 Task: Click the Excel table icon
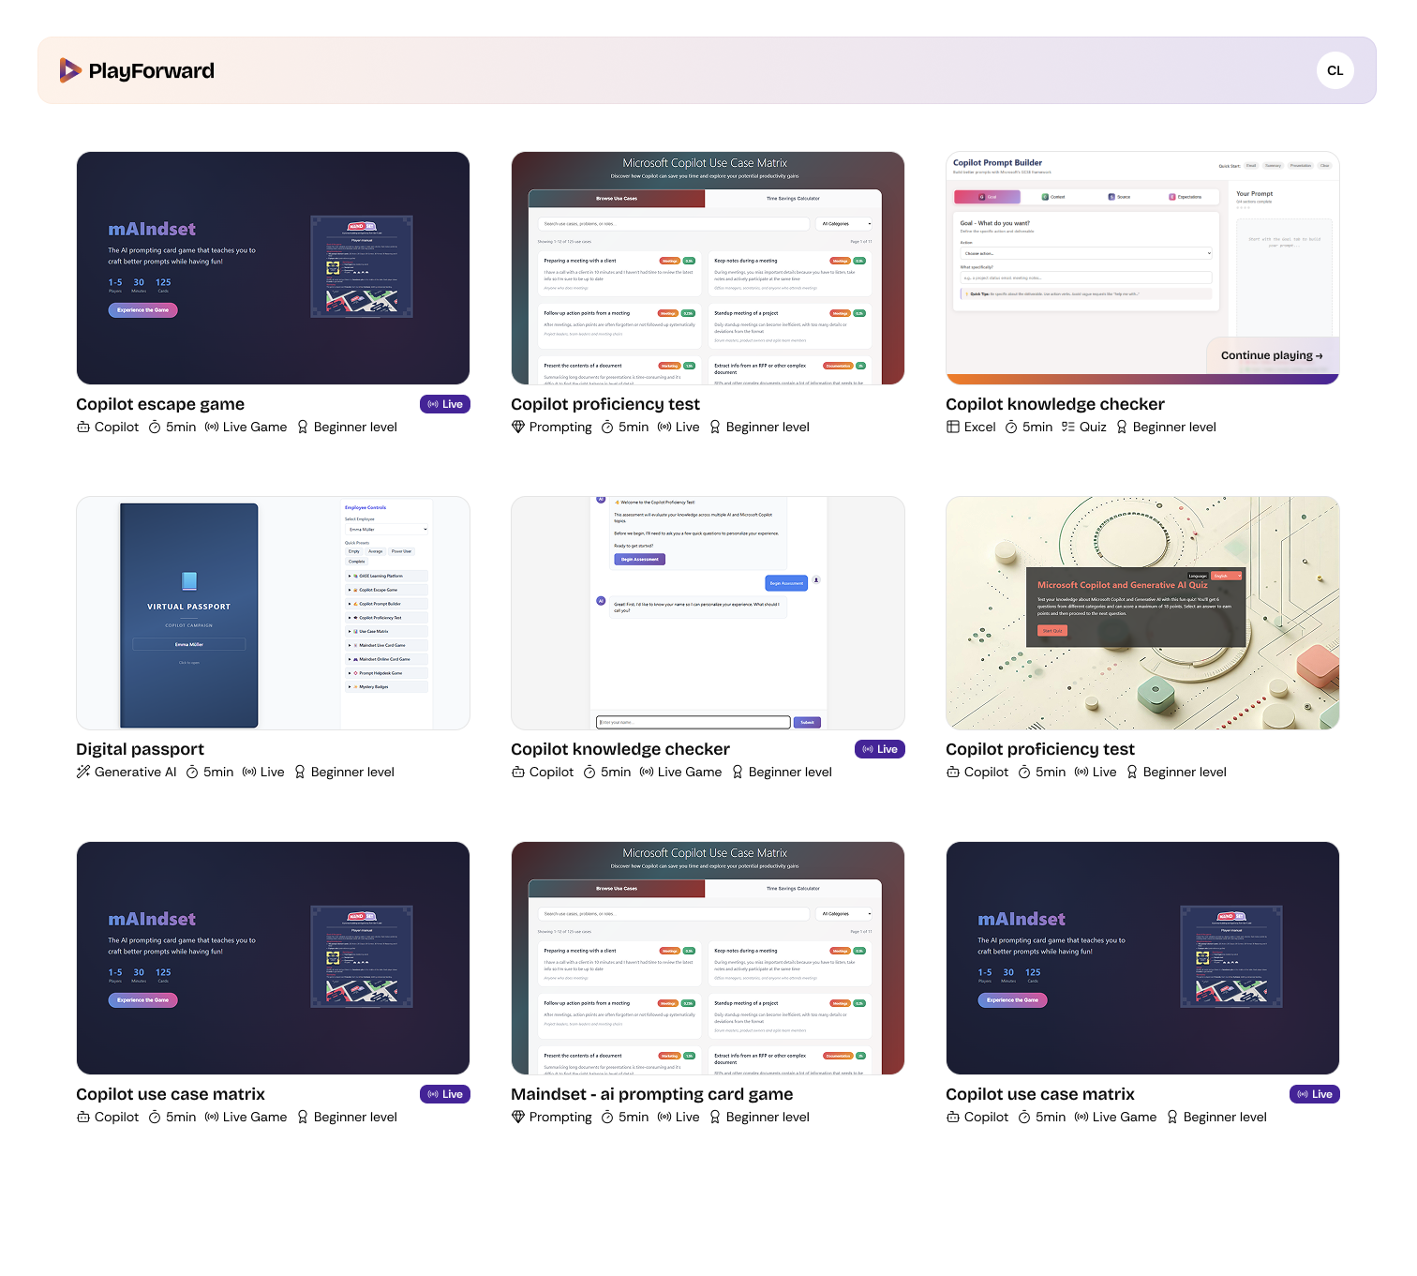(953, 427)
